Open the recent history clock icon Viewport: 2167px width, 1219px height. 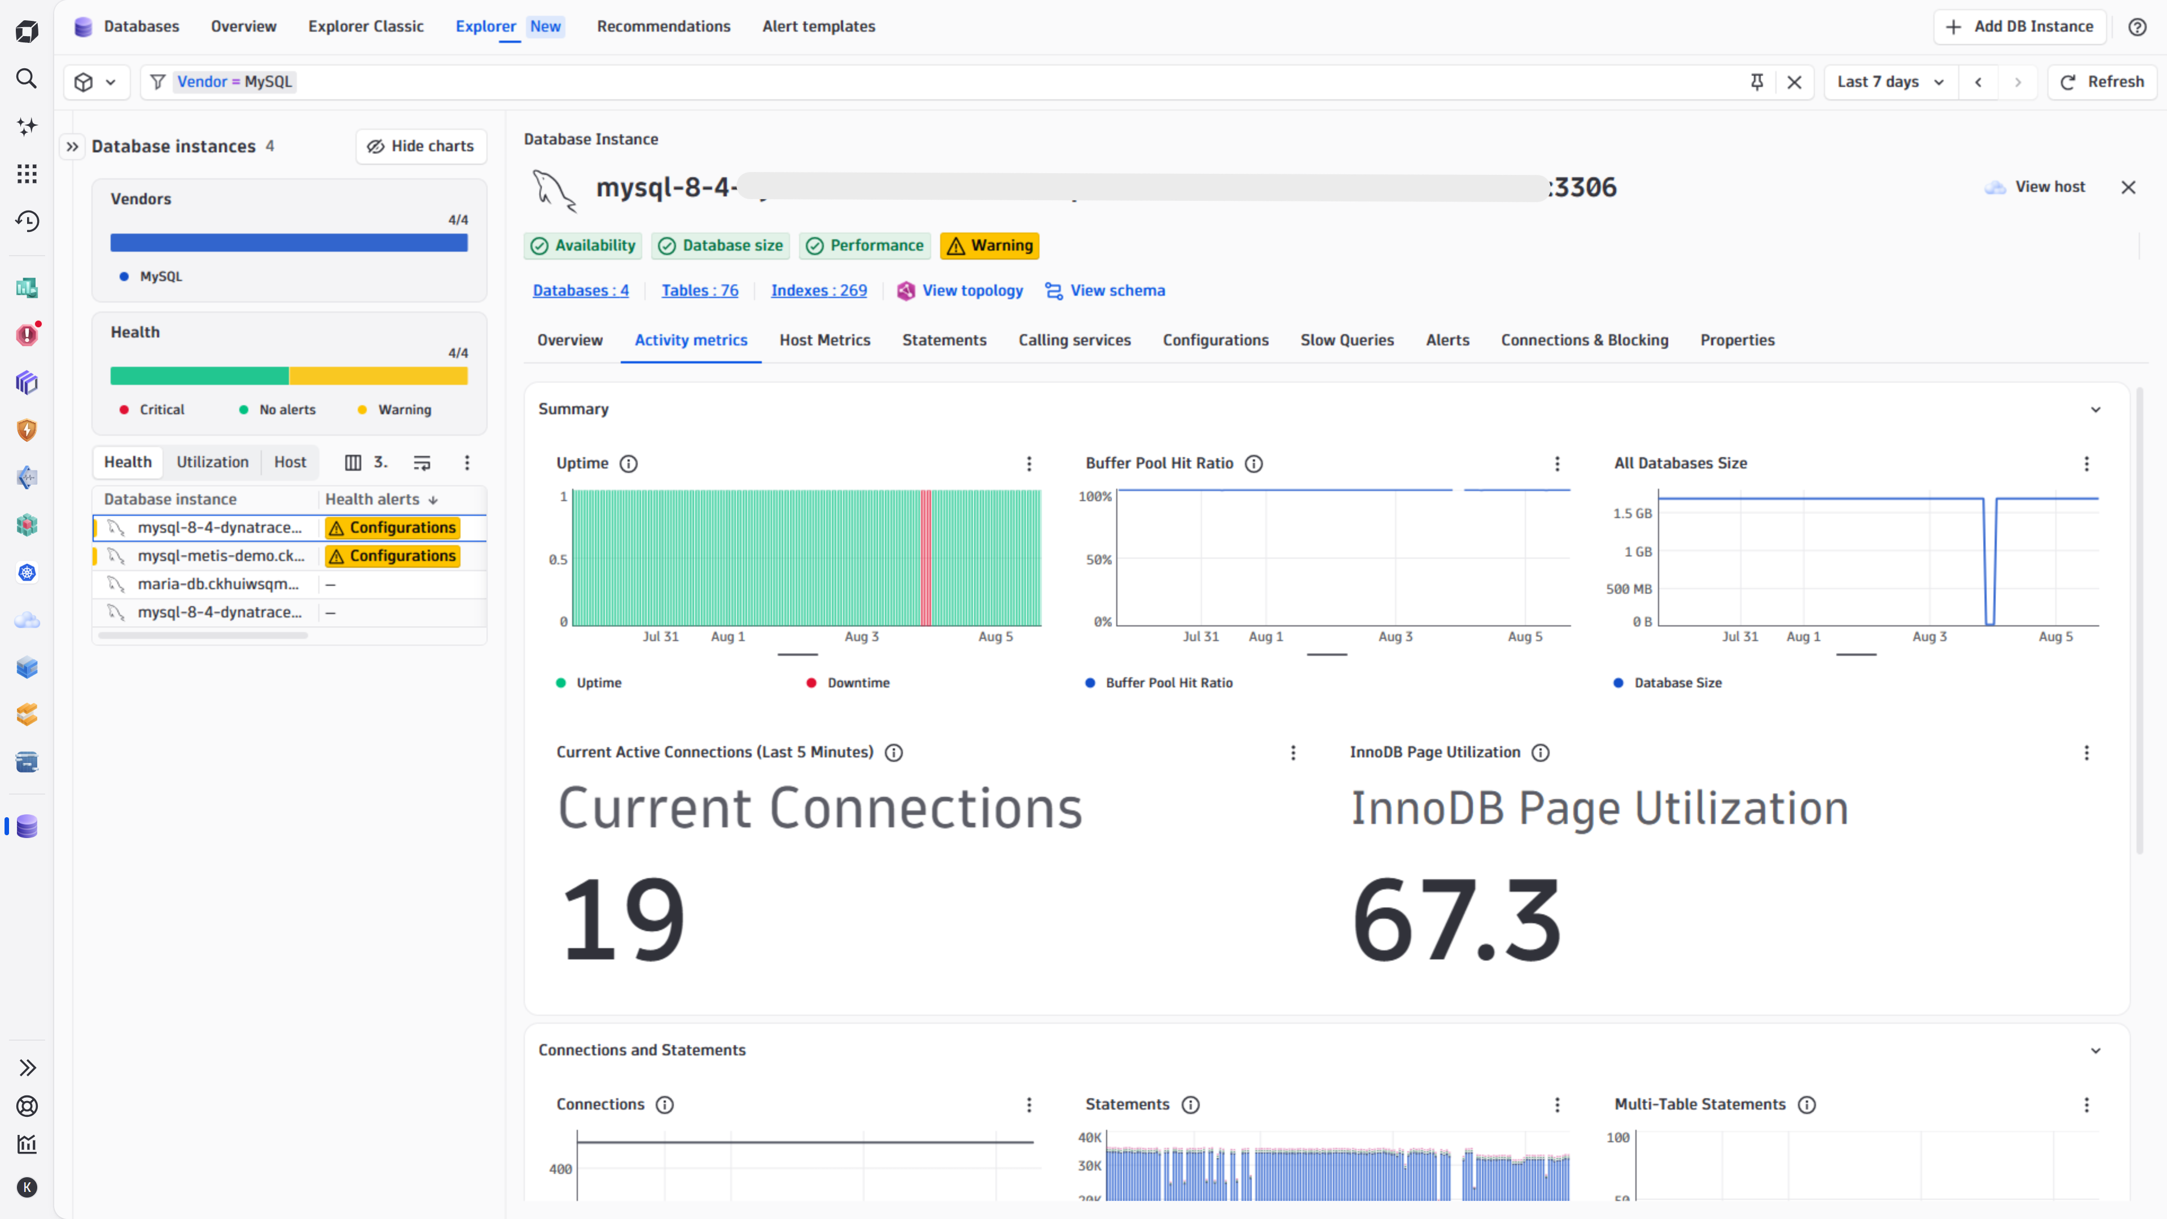(27, 221)
